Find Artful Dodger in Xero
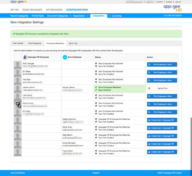Image resolution: width=192 pixels, height=176 pixels. tap(162, 64)
